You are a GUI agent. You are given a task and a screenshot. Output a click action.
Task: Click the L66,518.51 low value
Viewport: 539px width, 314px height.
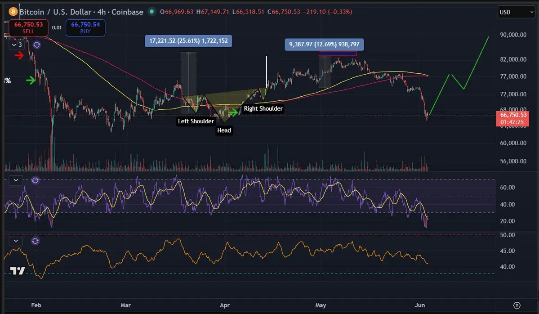248,12
